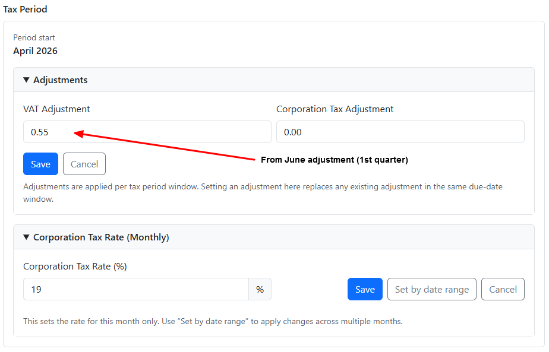
Task: Cancel the Adjustments edits
Action: click(x=84, y=164)
